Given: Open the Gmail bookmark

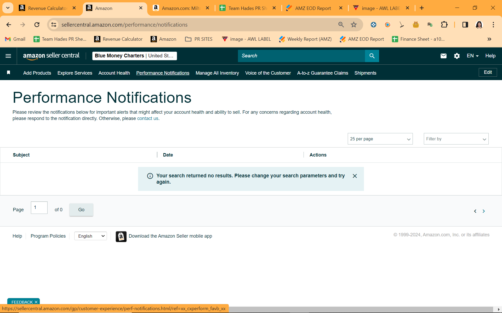Looking at the screenshot, I should pos(15,39).
